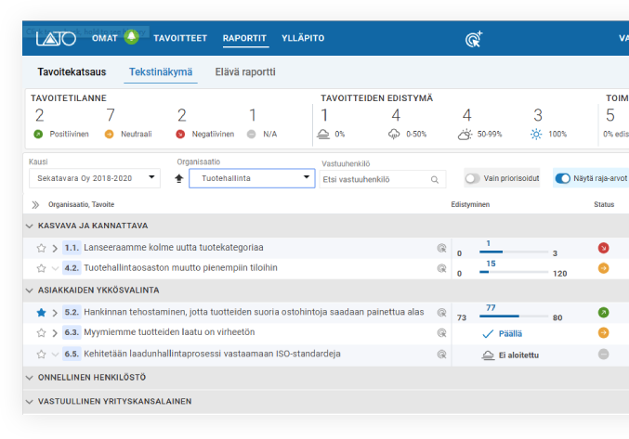Star the goal 6.3 Myymiemme tuotteiden laatu

pos(41,333)
